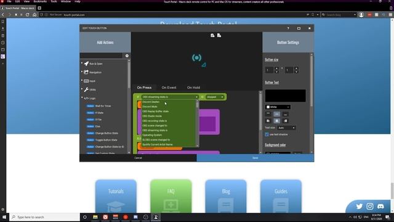Click the second document icon above the button preview
The image size is (394, 222).
pos(219,35)
